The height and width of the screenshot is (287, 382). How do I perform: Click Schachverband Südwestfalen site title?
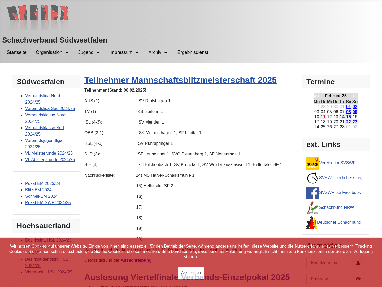tap(55, 40)
